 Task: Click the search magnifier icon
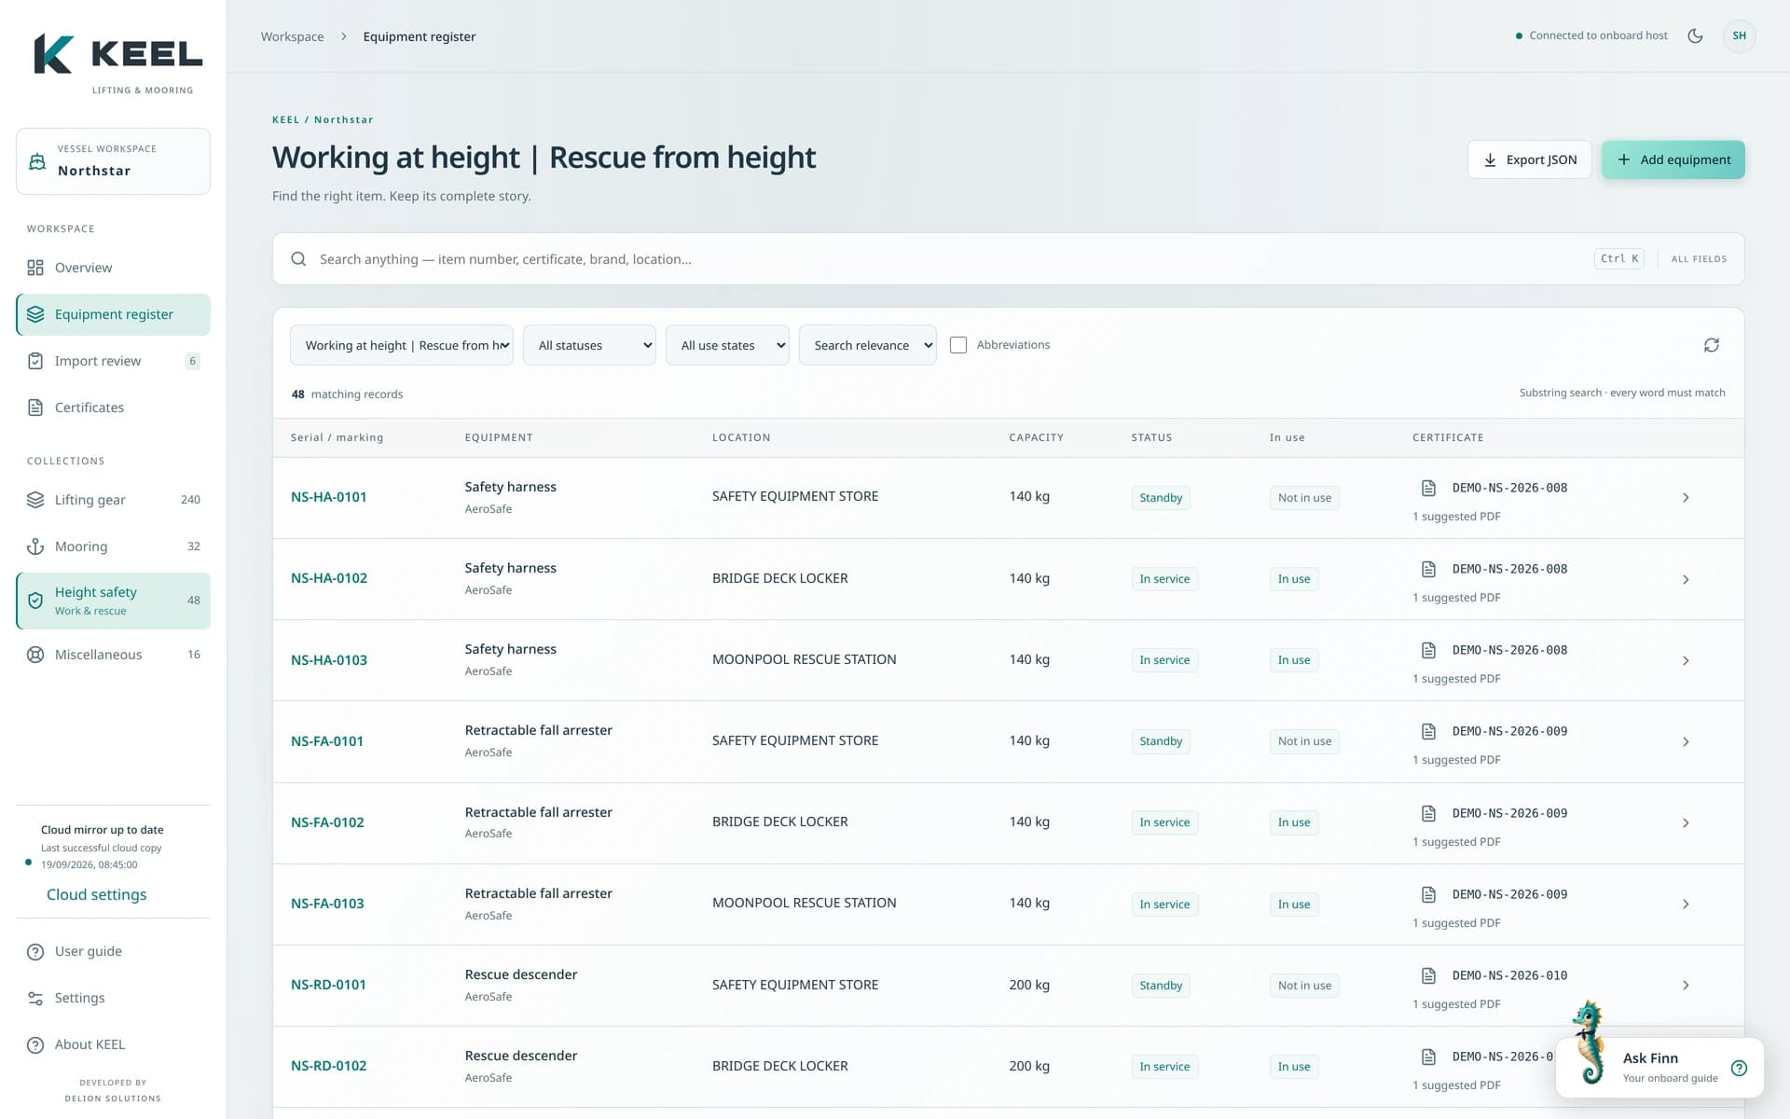click(x=298, y=259)
